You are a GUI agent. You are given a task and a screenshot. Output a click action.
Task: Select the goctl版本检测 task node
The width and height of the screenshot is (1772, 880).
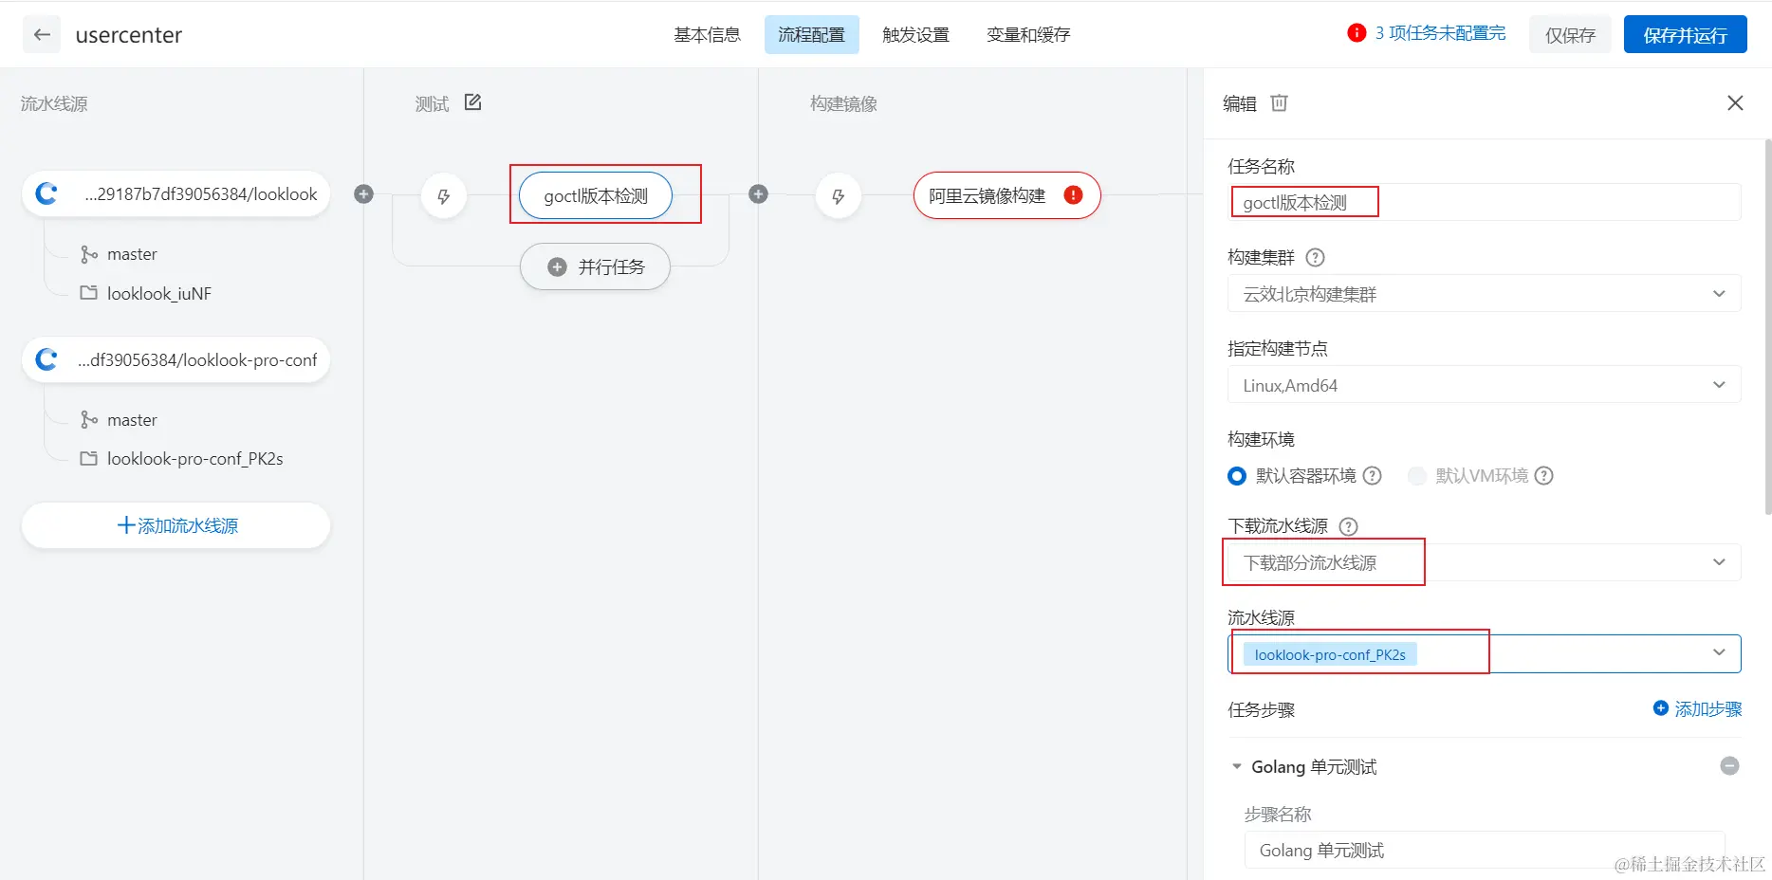(x=596, y=195)
